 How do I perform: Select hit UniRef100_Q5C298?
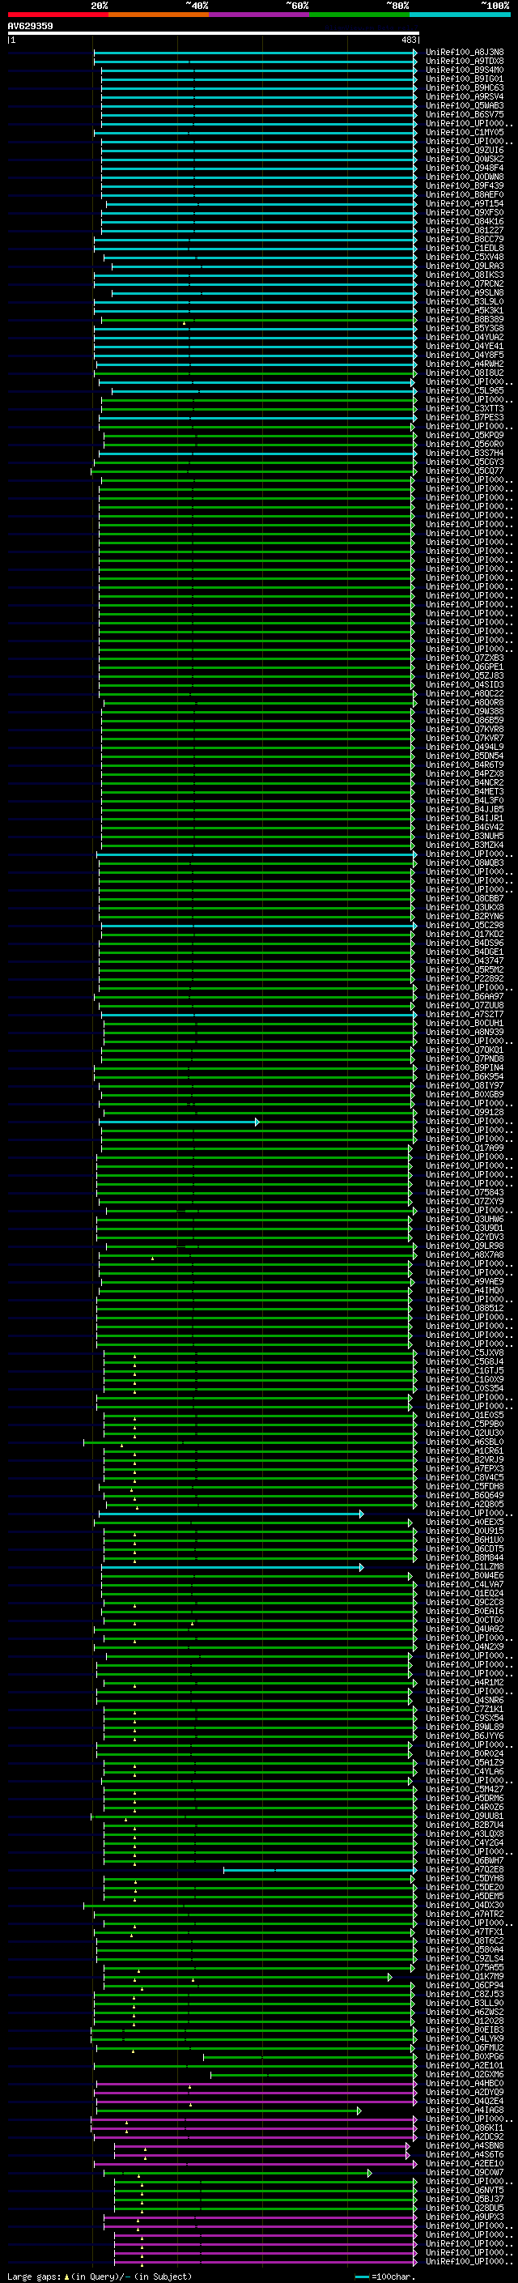point(465,925)
